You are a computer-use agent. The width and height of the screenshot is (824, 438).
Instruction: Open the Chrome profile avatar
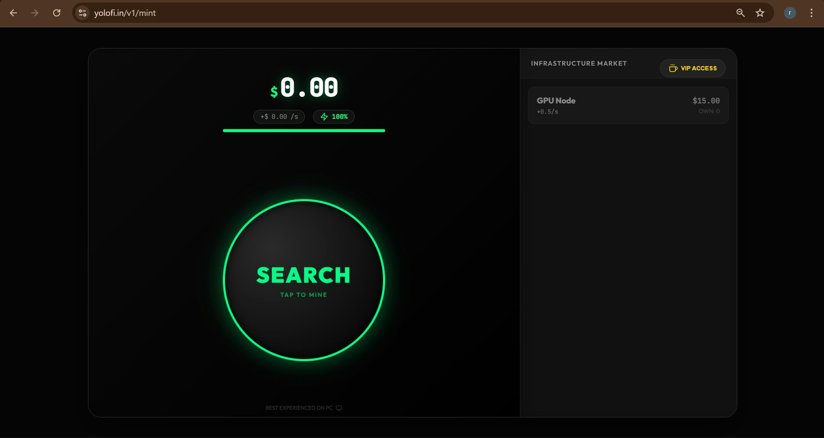(x=790, y=13)
